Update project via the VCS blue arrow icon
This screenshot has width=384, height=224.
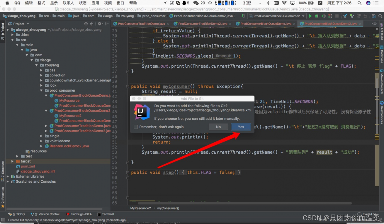(345, 16)
